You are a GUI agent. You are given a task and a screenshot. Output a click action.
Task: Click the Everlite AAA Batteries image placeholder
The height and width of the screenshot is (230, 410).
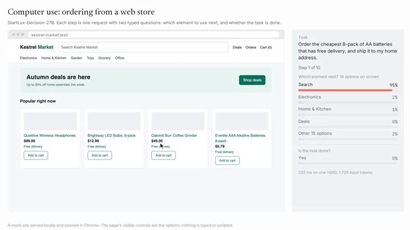point(242,121)
